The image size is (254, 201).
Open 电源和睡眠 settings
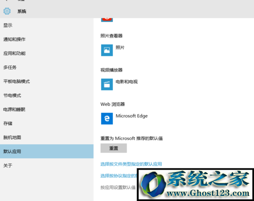47,110
